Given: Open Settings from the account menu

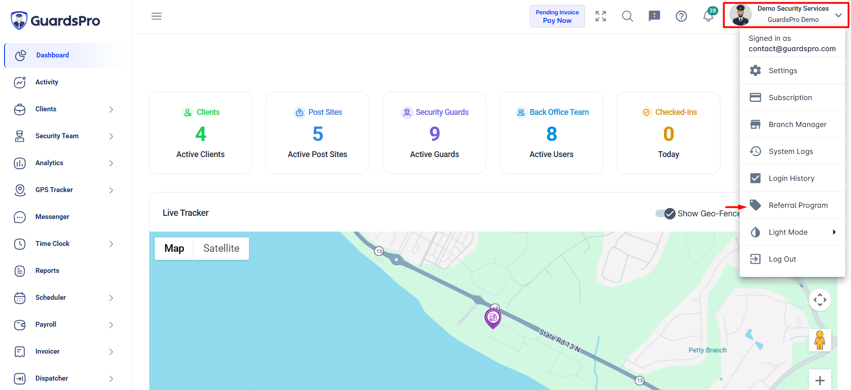Looking at the screenshot, I should pos(792,70).
